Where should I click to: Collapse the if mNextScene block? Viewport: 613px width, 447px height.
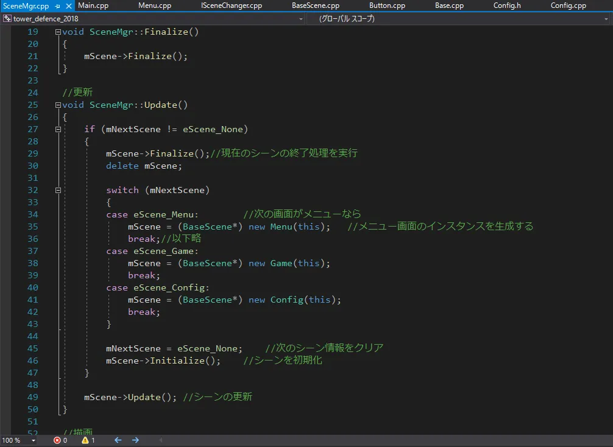coord(58,129)
